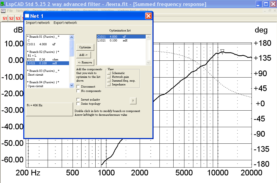Click the LspCAD application icon in title bar
The image size is (277, 183).
pyautogui.click(x=3, y=4)
